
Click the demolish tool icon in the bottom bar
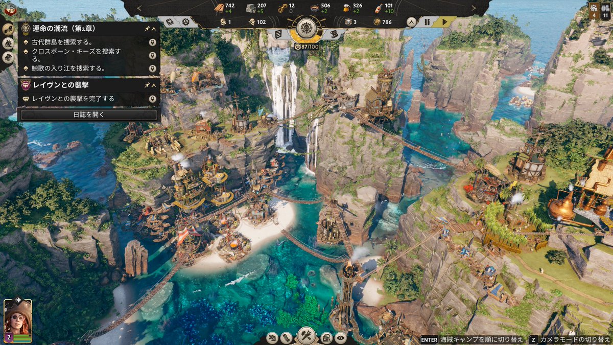[273, 337]
